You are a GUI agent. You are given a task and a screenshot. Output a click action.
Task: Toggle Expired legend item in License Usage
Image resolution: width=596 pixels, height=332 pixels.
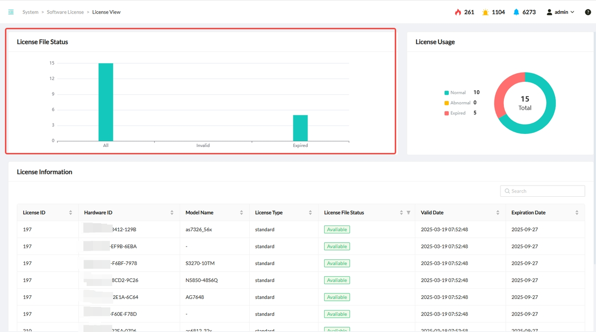click(455, 113)
